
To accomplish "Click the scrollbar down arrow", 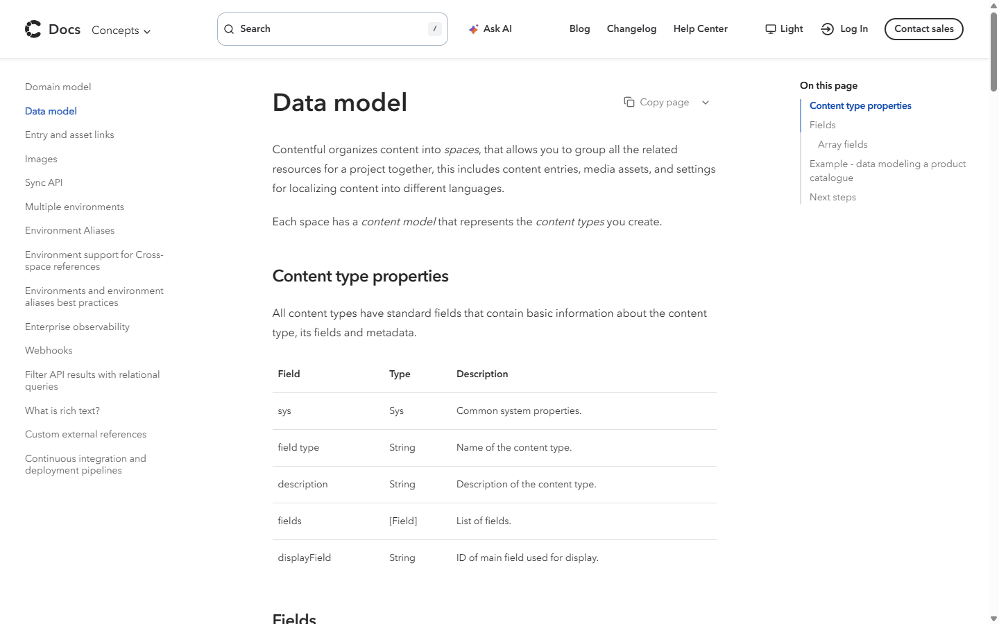I will point(993,618).
